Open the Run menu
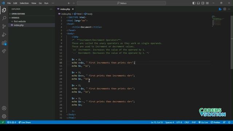The height and width of the screenshot is (131, 233). click(46, 3)
